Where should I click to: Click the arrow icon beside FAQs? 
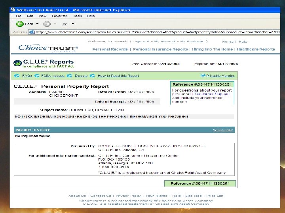pos(17,76)
